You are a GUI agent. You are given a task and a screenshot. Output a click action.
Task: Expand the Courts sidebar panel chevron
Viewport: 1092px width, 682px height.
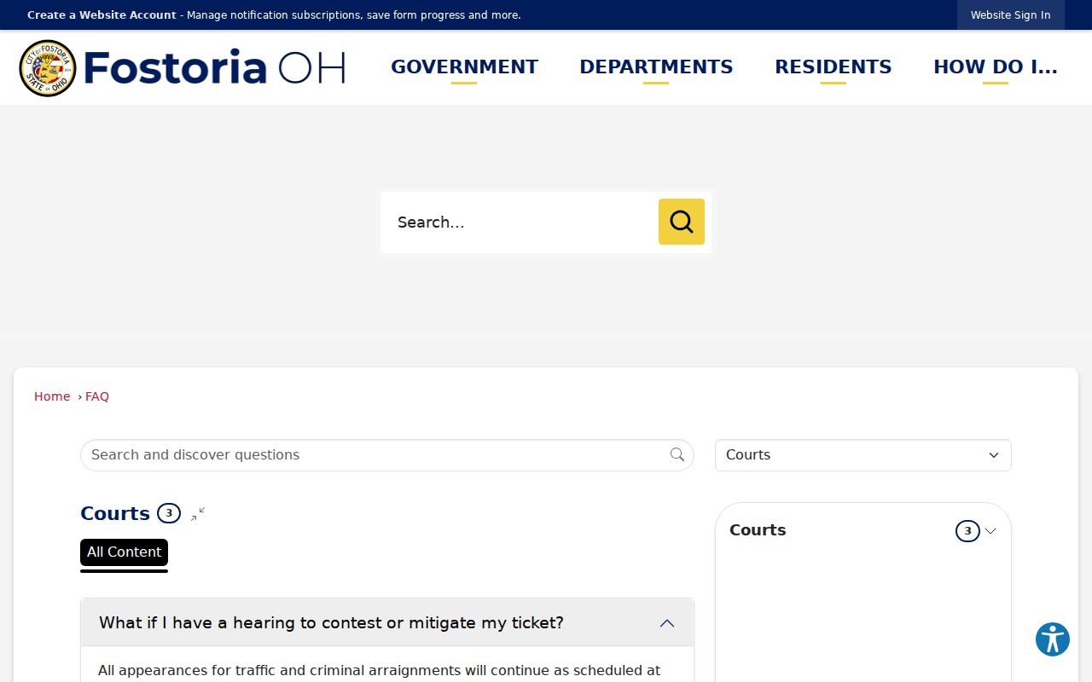990,531
